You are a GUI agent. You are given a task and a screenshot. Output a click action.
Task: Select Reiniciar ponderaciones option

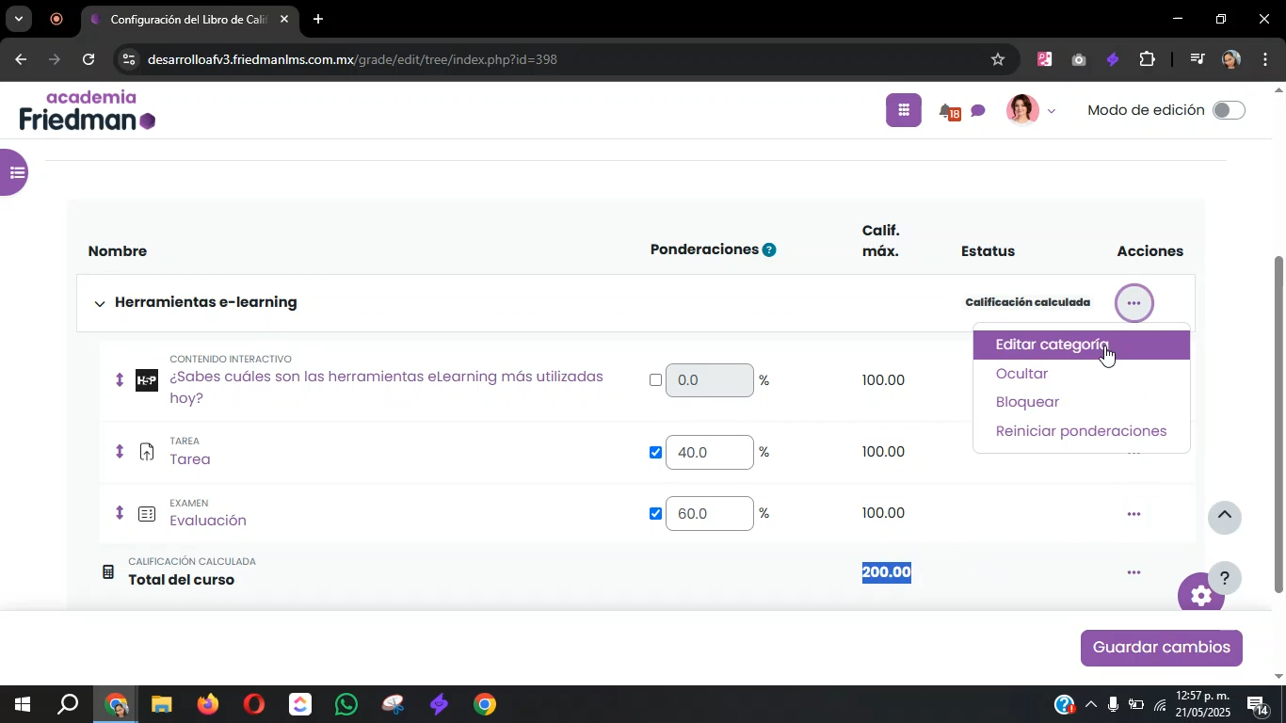[1082, 431]
